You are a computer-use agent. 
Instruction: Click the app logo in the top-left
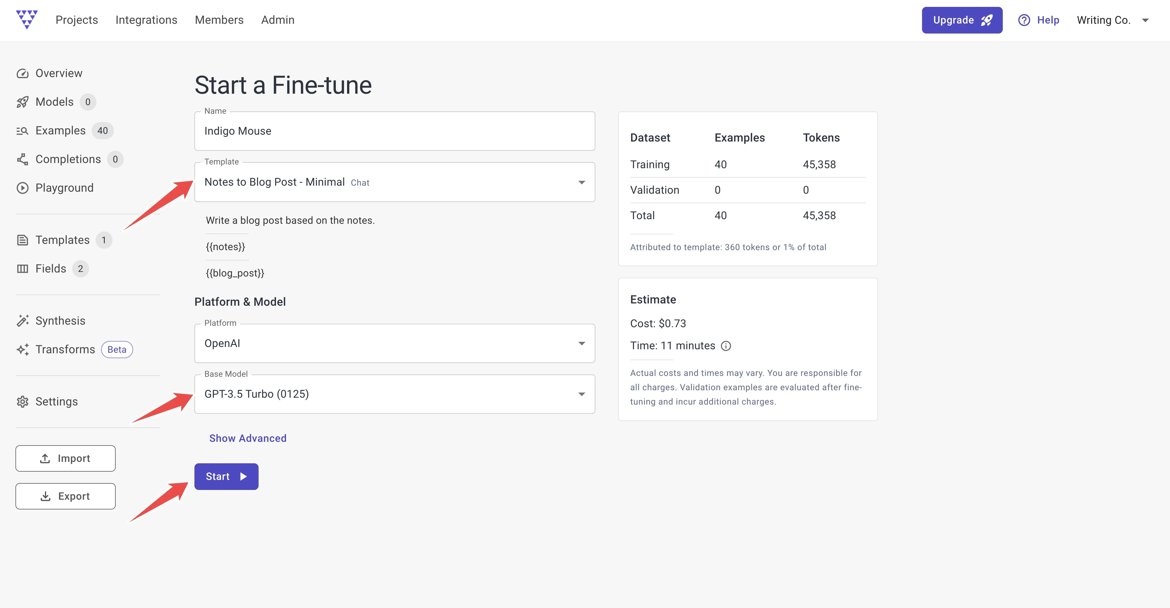click(27, 19)
